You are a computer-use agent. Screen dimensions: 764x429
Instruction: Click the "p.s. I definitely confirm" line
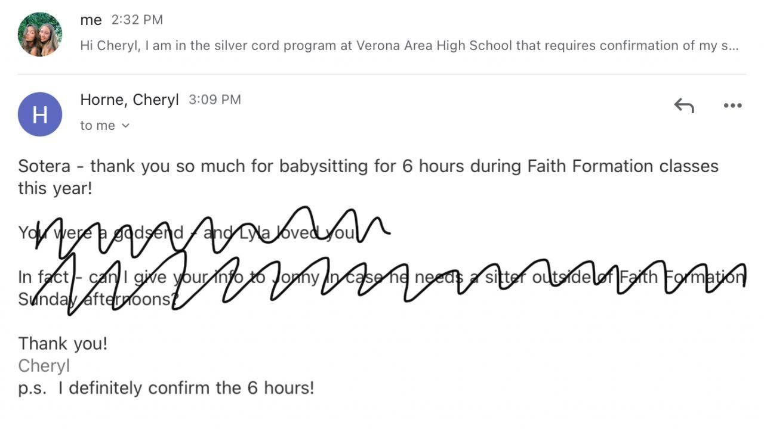(166, 388)
